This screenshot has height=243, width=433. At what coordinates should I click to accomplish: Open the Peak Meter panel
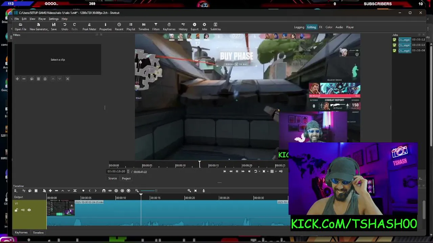[x=89, y=27]
